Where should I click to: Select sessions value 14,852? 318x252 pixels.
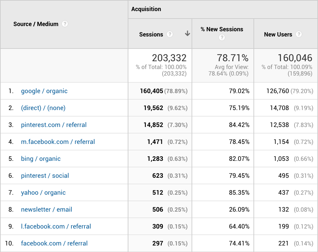153,125
